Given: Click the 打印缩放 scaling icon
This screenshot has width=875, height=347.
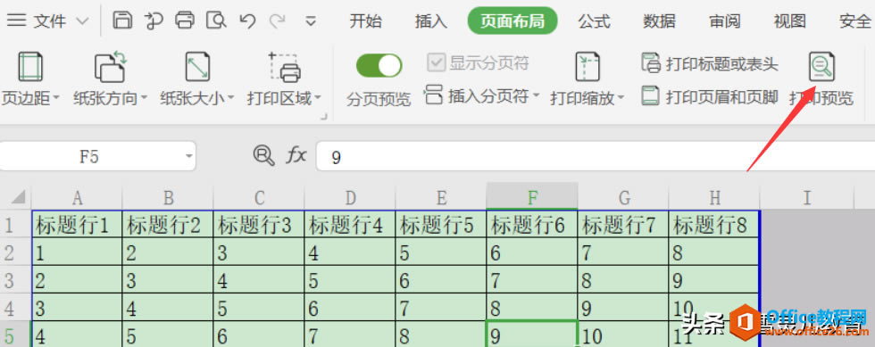Looking at the screenshot, I should pos(587,67).
